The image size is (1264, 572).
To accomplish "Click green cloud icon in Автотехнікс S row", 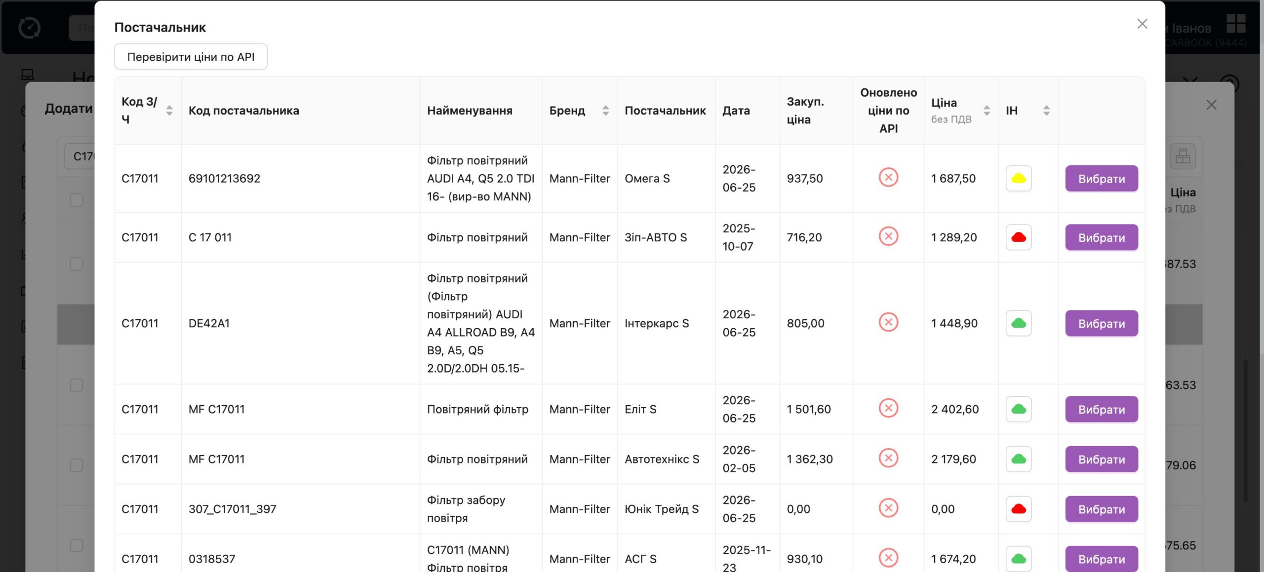I will coord(1019,458).
